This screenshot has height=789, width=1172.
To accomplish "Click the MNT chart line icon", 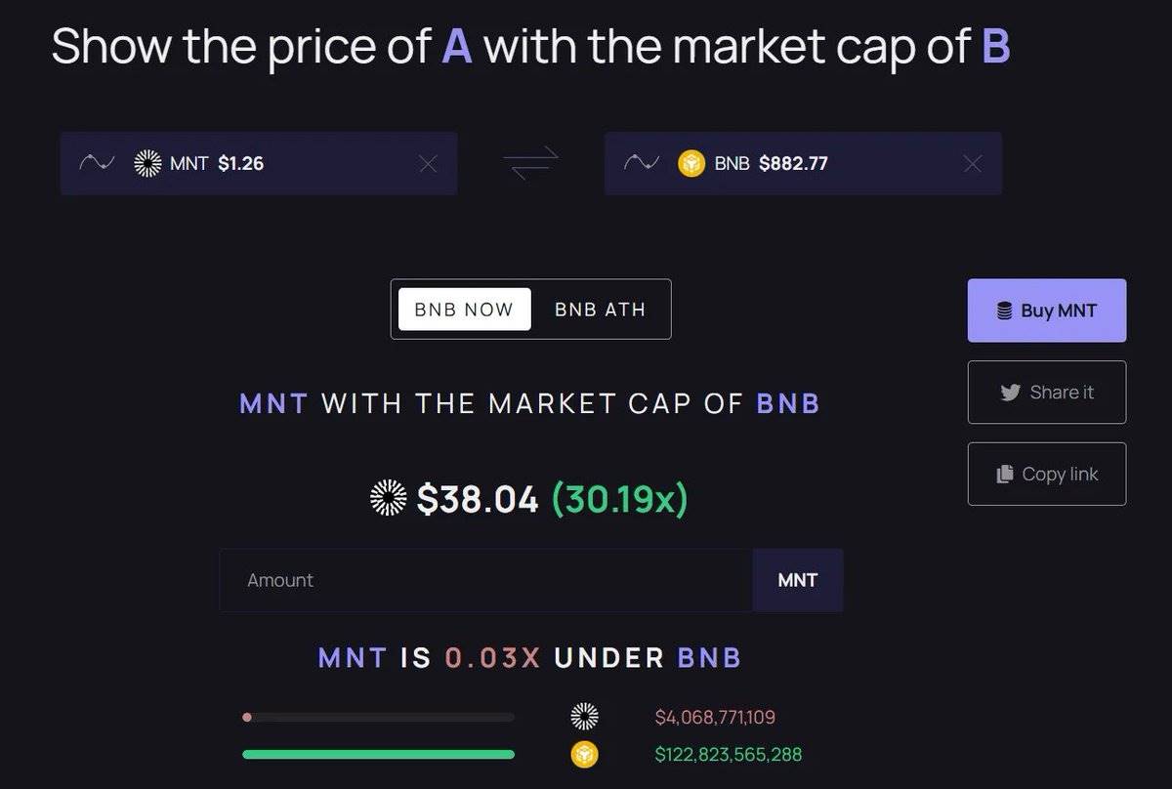I will [97, 163].
